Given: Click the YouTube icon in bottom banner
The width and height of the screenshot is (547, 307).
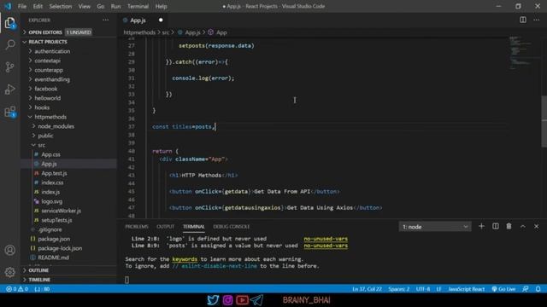Looking at the screenshot, I should [242, 299].
